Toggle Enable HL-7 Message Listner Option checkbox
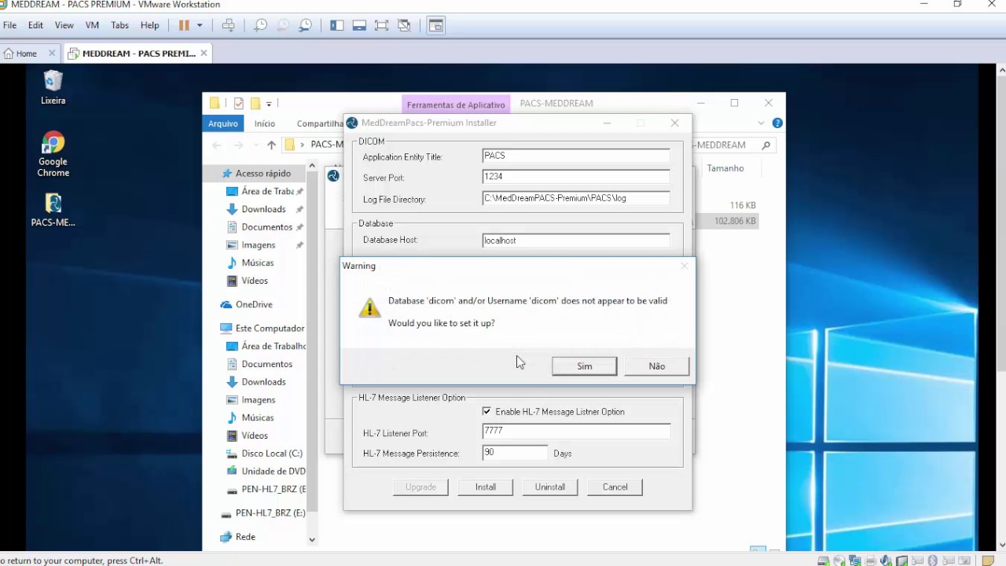This screenshot has height=566, width=1006. (x=486, y=412)
